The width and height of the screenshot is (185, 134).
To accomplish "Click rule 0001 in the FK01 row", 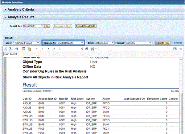I will point(62,129).
